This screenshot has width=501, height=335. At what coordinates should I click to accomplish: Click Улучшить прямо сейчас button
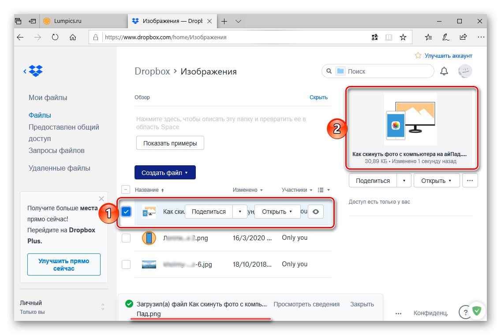pyautogui.click(x=64, y=264)
